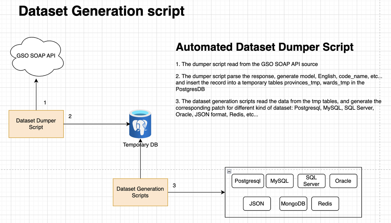Click step text about GSO SOAP API source
Viewport: 391px width, 223px height.
point(247,64)
